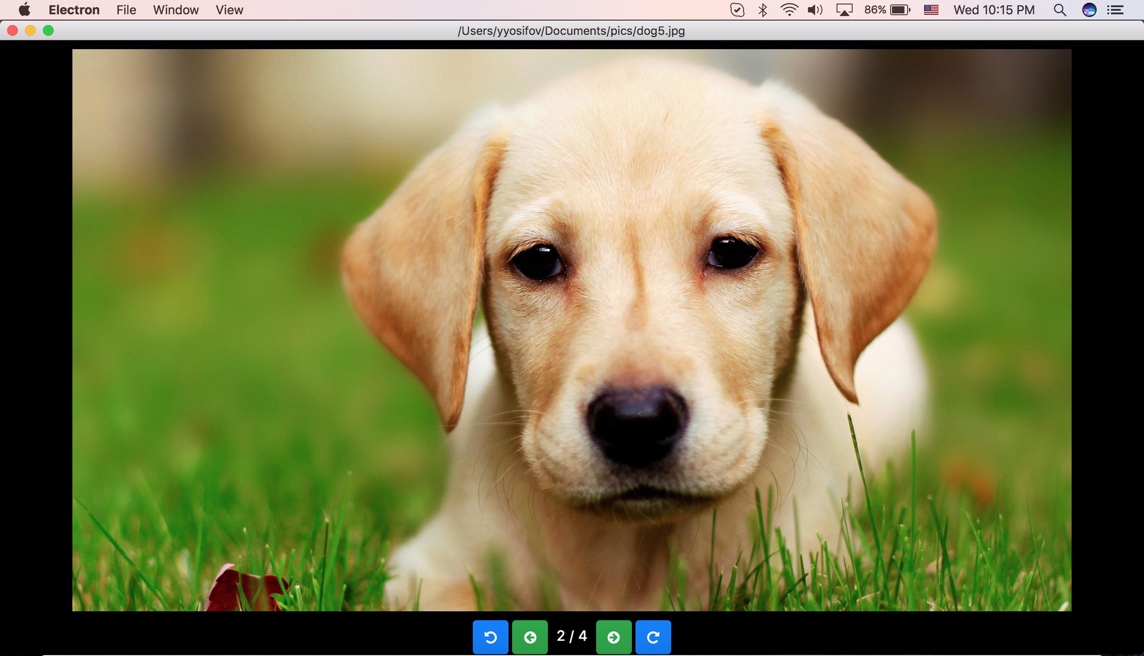
Task: Open the US keyboard input menu
Action: [930, 9]
